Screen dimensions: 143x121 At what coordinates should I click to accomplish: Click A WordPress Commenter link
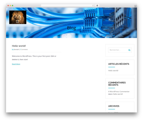[119, 92]
